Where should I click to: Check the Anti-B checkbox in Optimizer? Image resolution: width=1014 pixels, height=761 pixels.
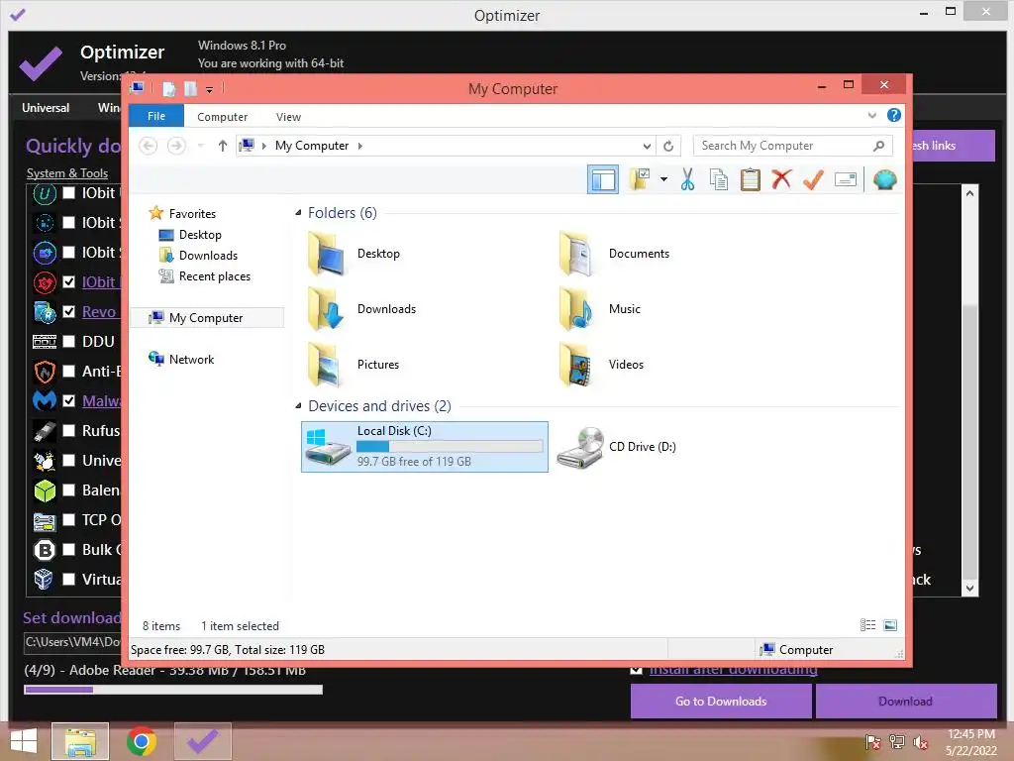pyautogui.click(x=68, y=372)
